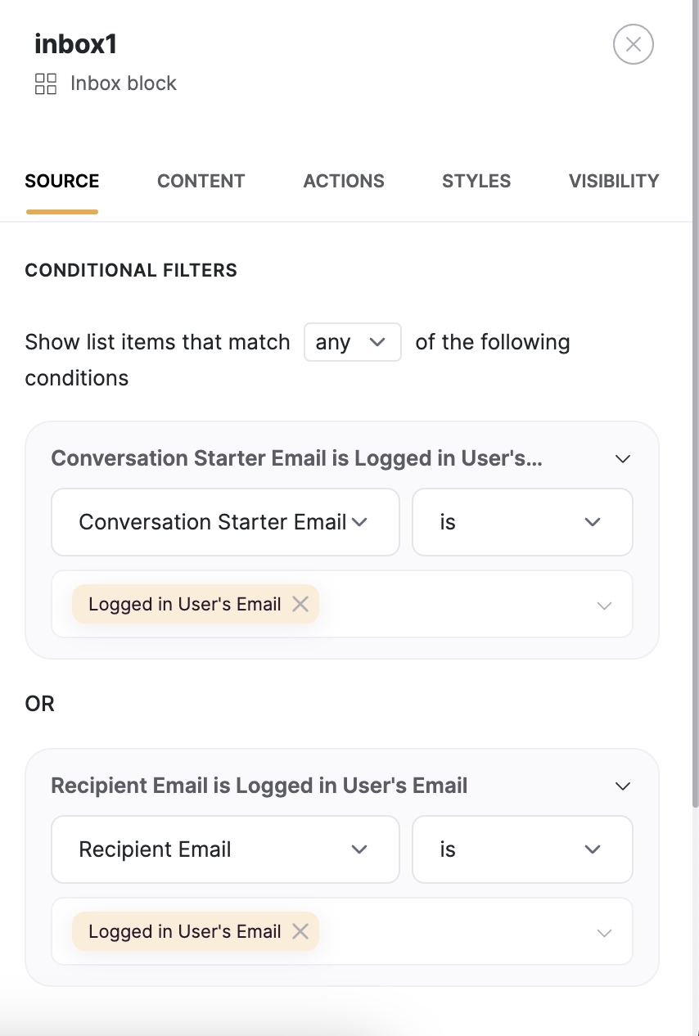Stay on the SOURCE tab

(61, 181)
